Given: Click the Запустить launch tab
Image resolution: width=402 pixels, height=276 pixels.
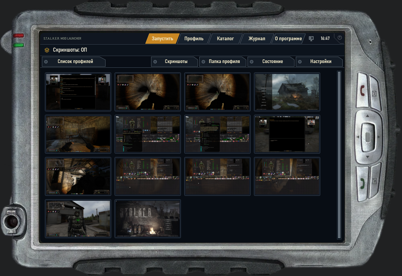Looking at the screenshot, I should click(162, 39).
